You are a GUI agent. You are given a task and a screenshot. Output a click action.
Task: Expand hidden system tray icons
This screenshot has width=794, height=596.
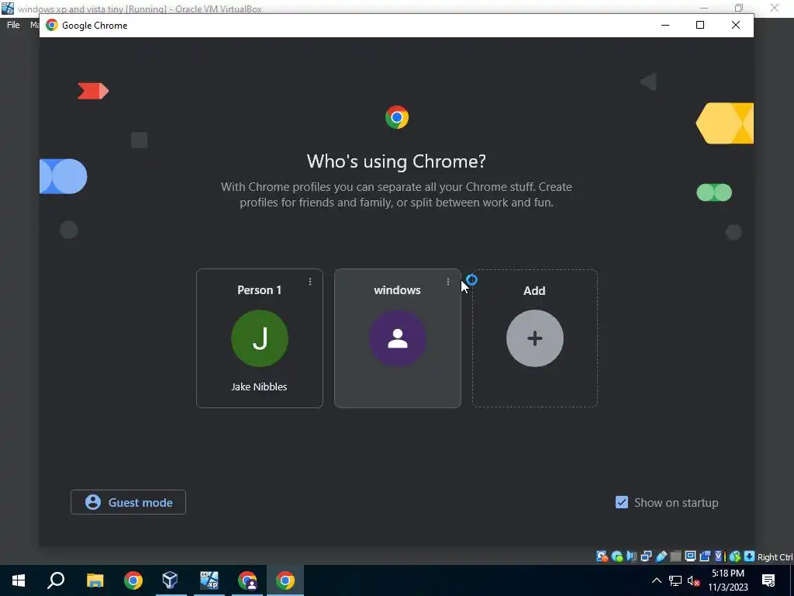click(656, 580)
